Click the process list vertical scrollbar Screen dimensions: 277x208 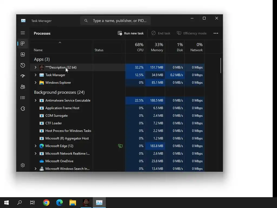pyautogui.click(x=221, y=66)
